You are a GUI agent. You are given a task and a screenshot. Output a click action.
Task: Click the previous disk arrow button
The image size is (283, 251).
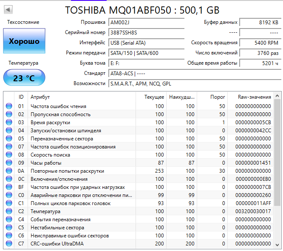(8, 9)
